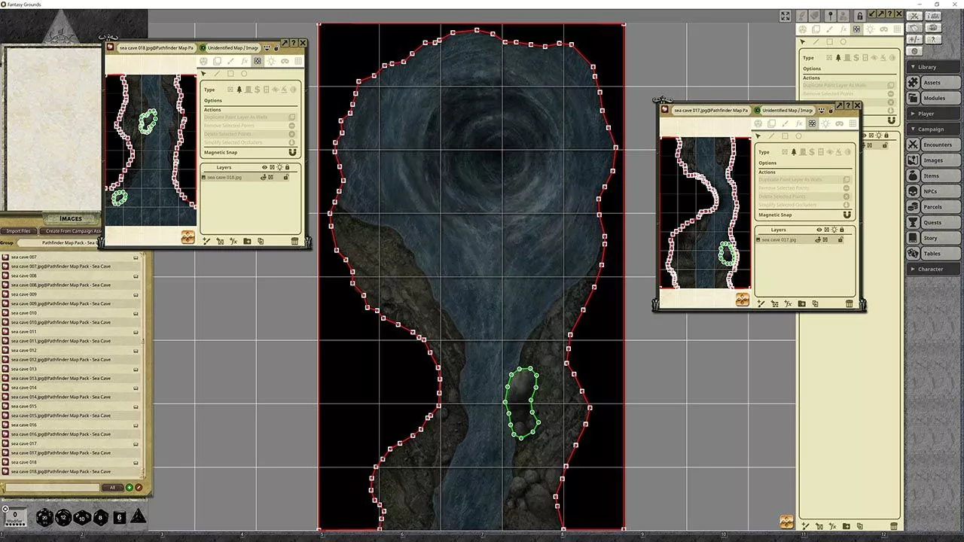
Task: Click fullscreen toggle on main map toolbar
Action: click(785, 16)
